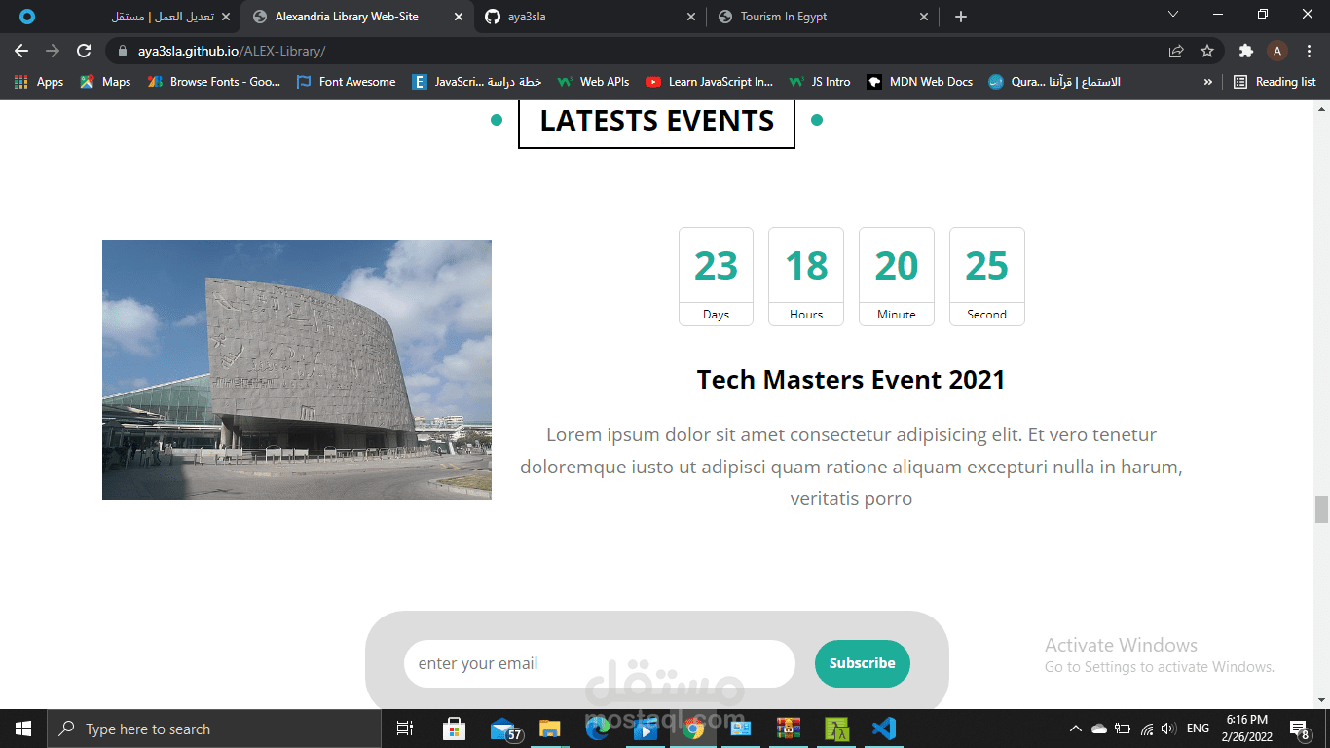The width and height of the screenshot is (1330, 748).
Task: Reload the current page
Action: click(x=84, y=51)
